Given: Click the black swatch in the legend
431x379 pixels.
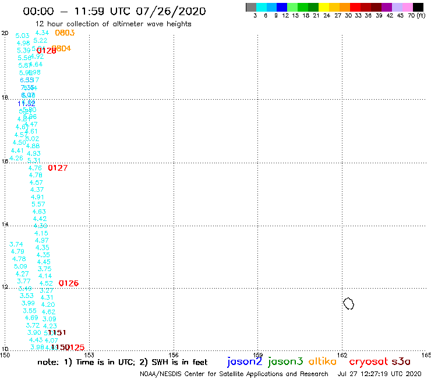Looking at the screenshot, I should tap(418, 7).
